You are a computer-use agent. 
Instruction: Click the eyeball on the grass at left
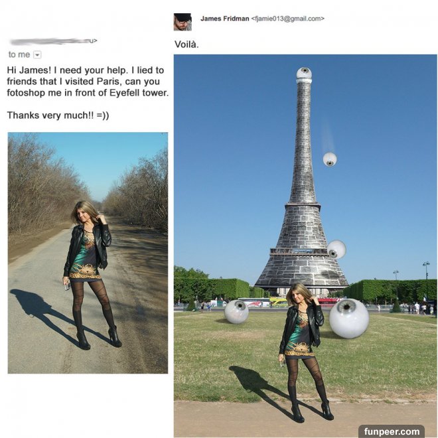tap(236, 312)
